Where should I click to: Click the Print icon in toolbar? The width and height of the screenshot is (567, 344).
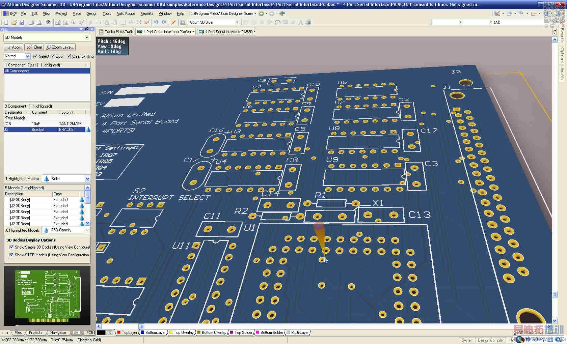[x=31, y=22]
